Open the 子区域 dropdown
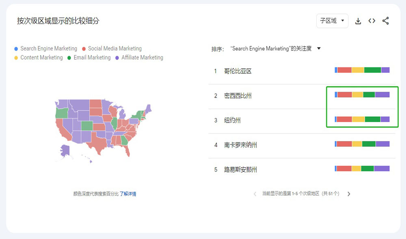Viewport: 406px width, 239px height. point(332,21)
